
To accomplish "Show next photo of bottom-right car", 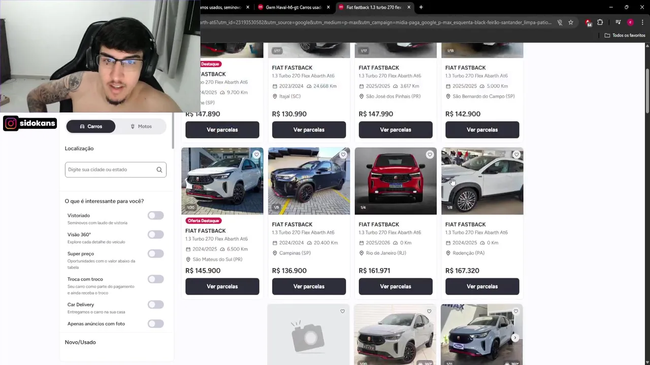I will coord(515,338).
